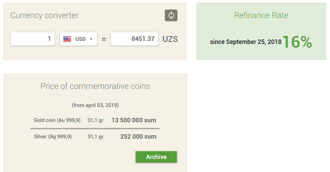Viewport: 330px width, 172px height.
Task: Click the since September 25, 2018 text
Action: pos(246,42)
